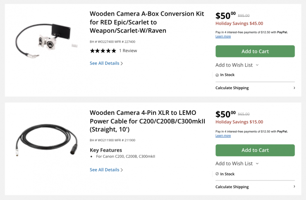The width and height of the screenshot is (306, 200).
Task: Open See All Details for A-Box Kit
Action: tap(106, 63)
